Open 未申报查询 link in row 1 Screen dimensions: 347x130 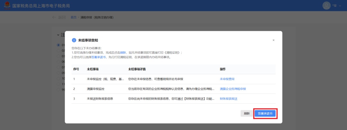(227, 79)
